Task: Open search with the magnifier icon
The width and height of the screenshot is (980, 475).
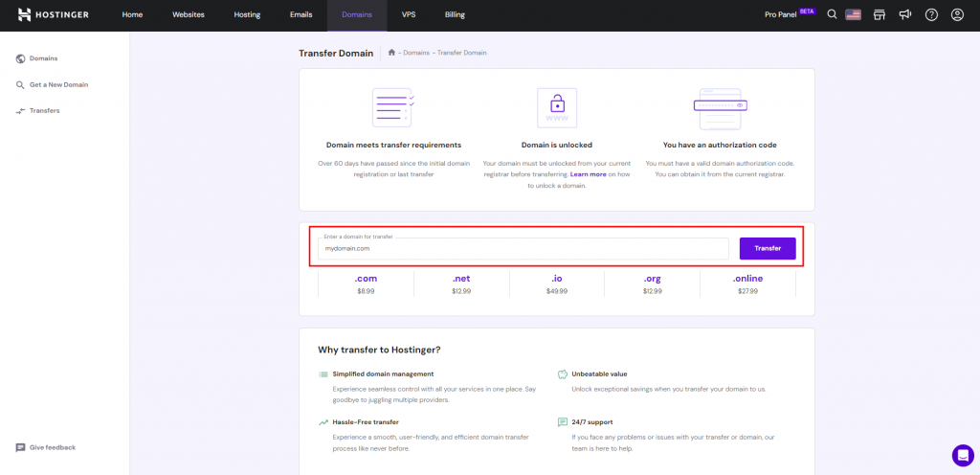Action: pos(832,14)
